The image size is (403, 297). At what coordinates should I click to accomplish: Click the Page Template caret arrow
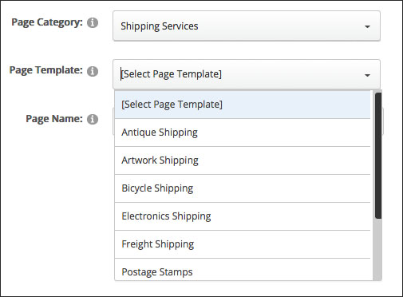tap(367, 75)
